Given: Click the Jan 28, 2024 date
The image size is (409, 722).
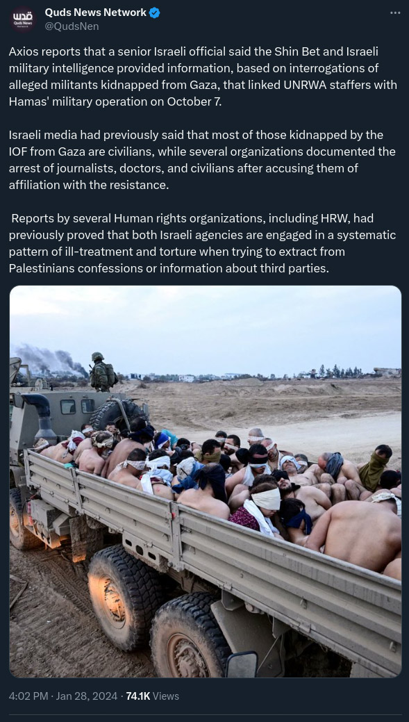Looking at the screenshot, I should pyautogui.click(x=87, y=696).
